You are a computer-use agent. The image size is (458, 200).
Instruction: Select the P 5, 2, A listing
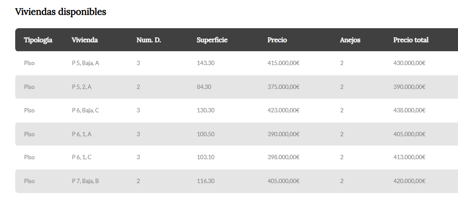(x=82, y=87)
